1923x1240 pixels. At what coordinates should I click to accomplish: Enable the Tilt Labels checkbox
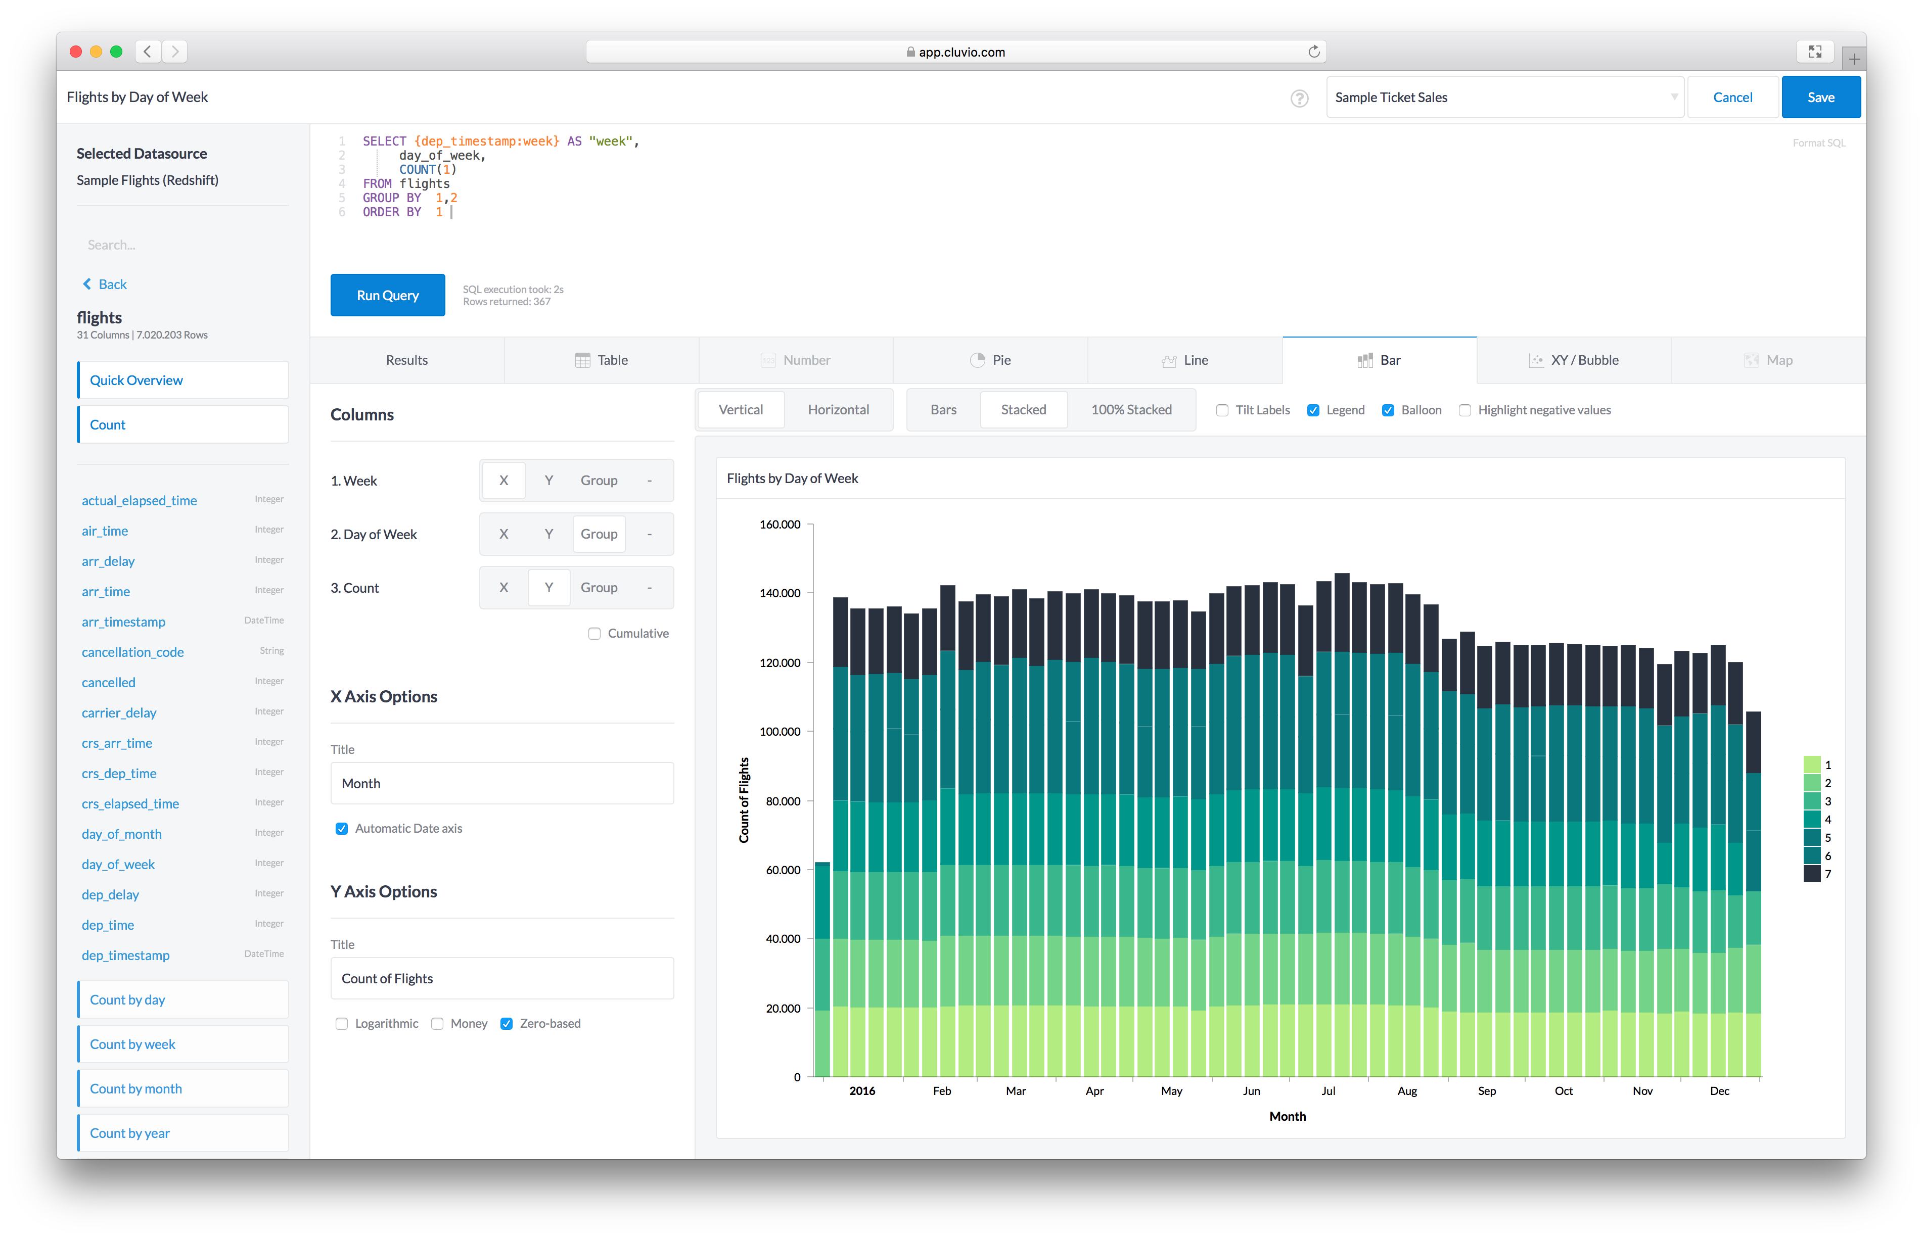(x=1221, y=410)
